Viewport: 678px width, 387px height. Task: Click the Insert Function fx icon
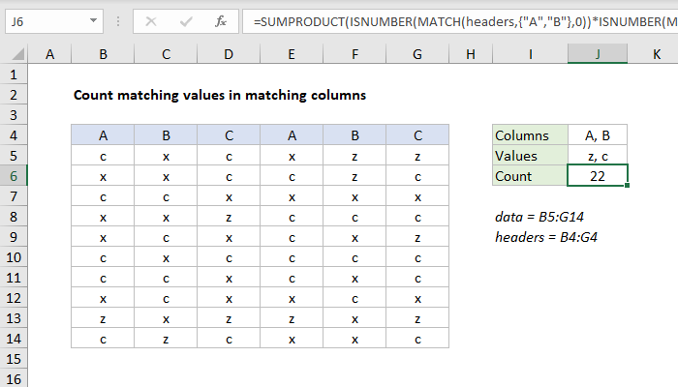[x=221, y=20]
